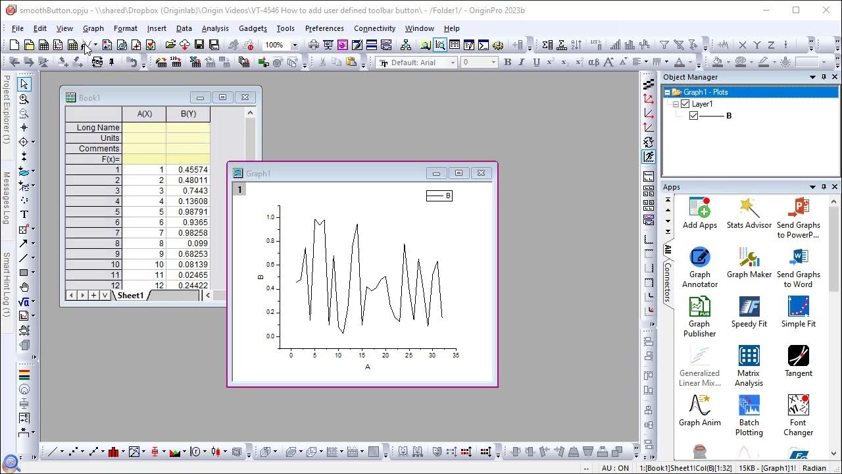Viewport: 842px width, 474px height.
Task: Open the Connectivity menu
Action: pos(374,28)
